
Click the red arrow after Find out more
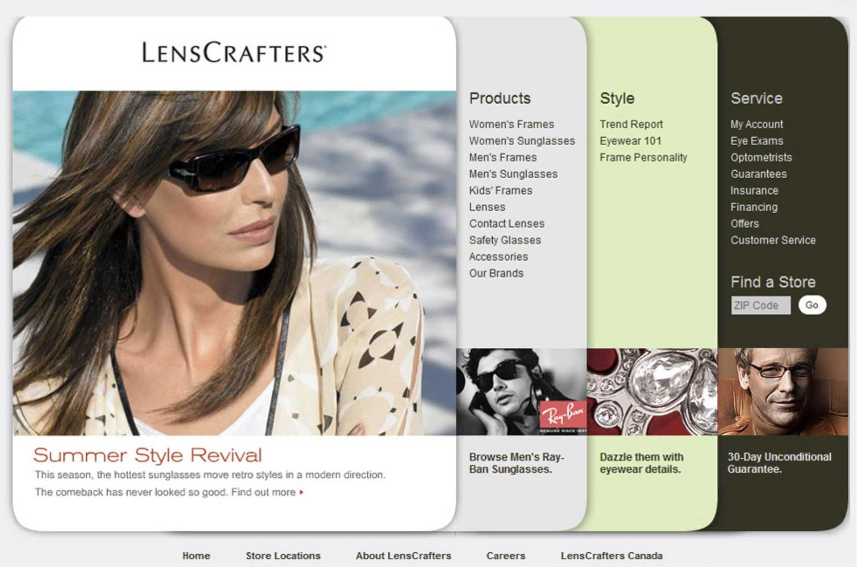click(x=302, y=492)
